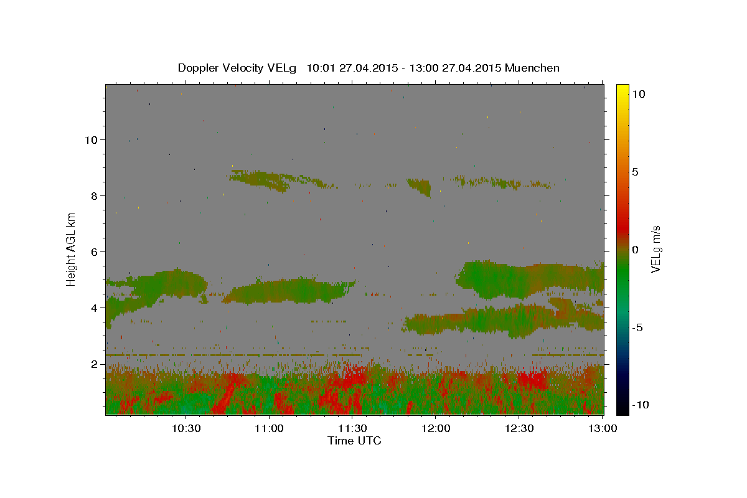Click the 'Height AGL km' axis label
The image size is (747, 498).
click(72, 249)
